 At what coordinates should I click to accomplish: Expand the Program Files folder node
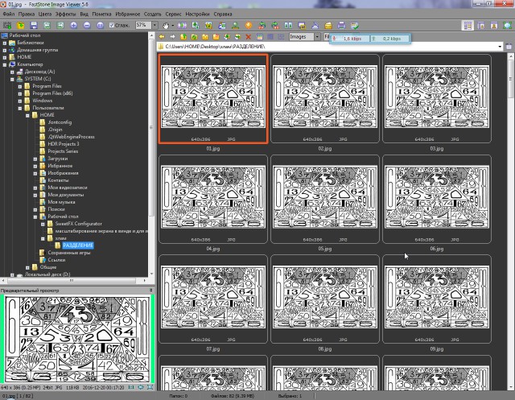[x=20, y=86]
